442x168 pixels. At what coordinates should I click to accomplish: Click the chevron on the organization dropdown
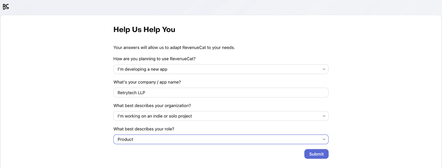324,116
